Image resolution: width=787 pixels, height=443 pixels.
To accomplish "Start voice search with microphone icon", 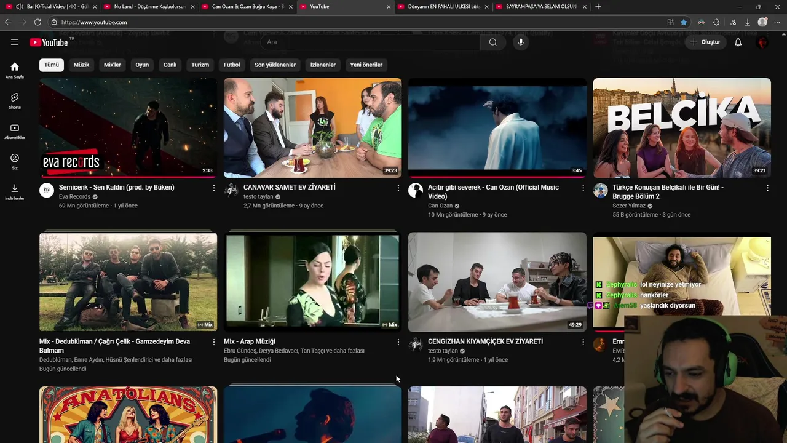I will point(521,42).
